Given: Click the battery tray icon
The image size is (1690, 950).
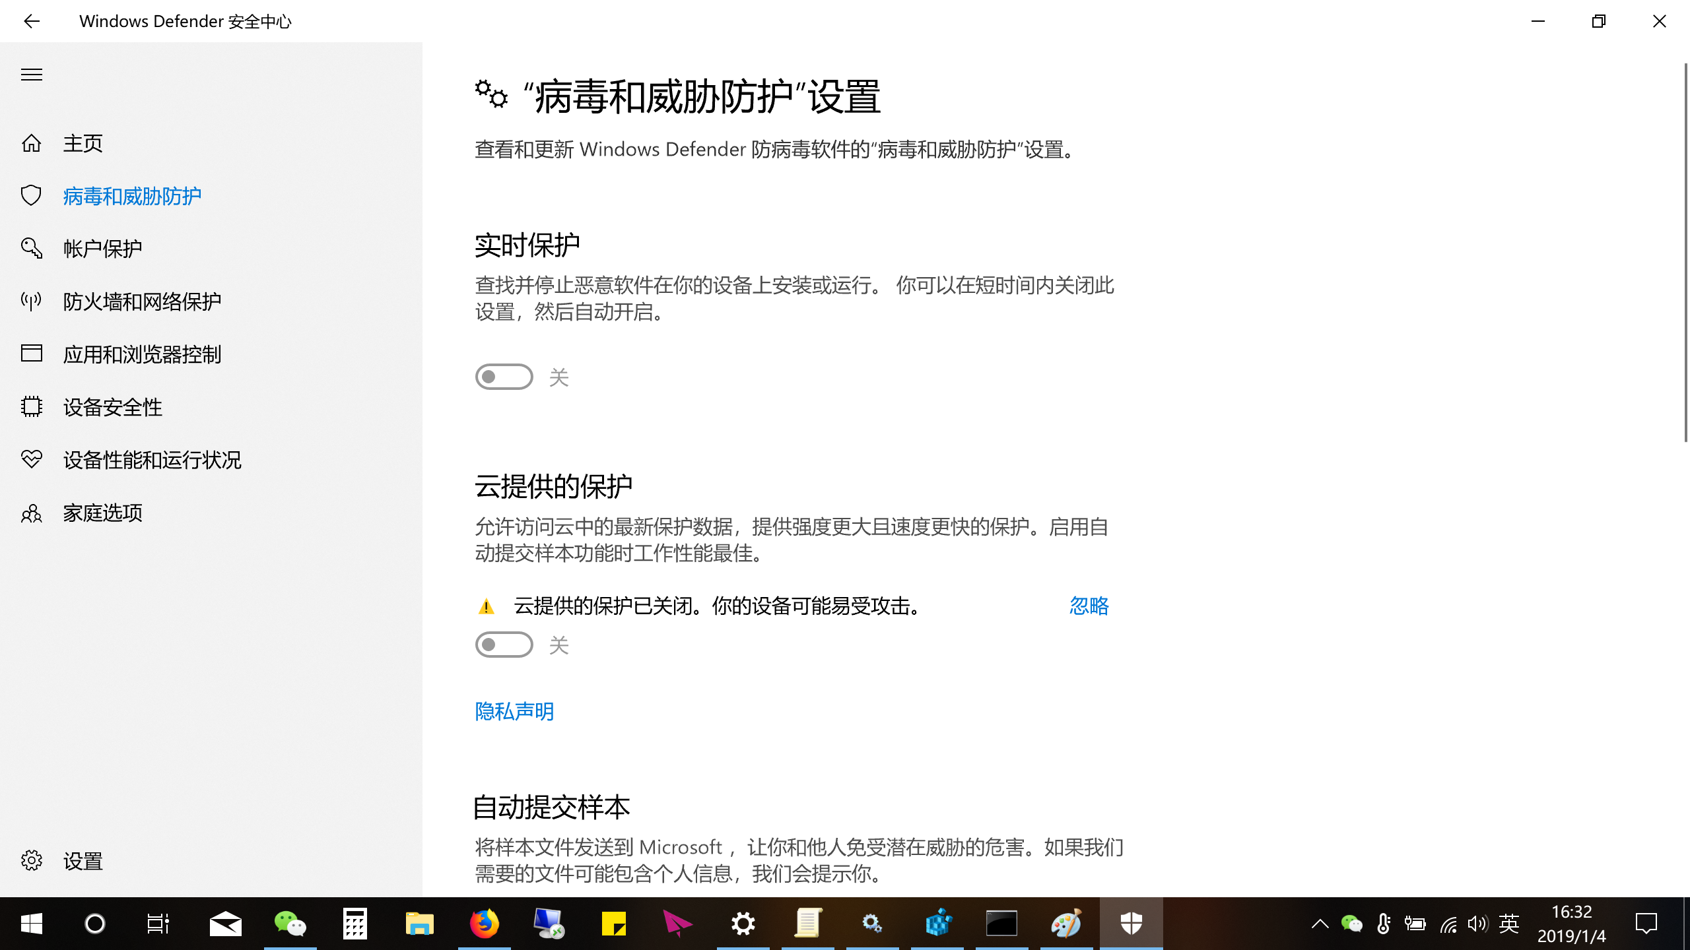Looking at the screenshot, I should click(x=1415, y=924).
